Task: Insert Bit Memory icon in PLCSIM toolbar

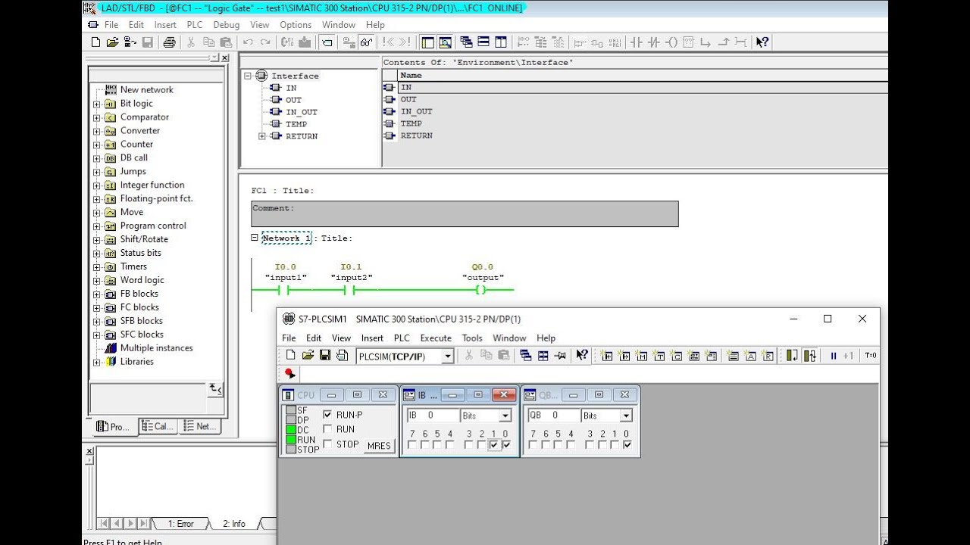Action: click(x=640, y=355)
